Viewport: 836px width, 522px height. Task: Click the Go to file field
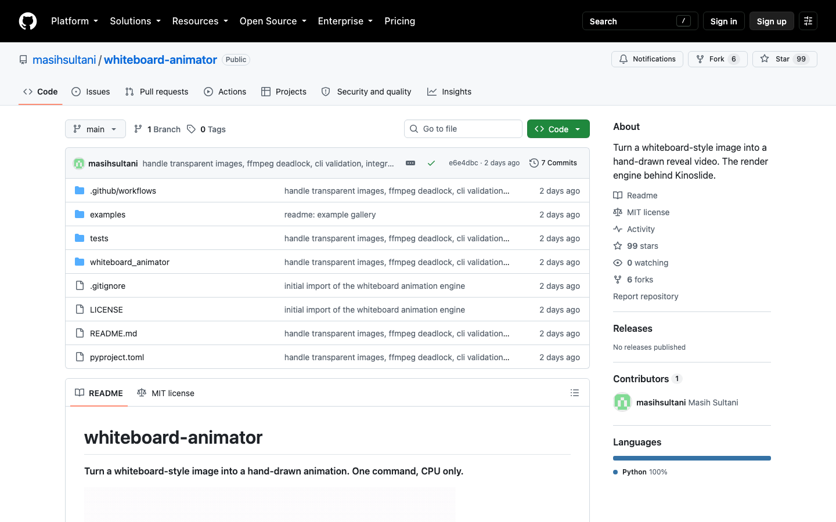(x=463, y=129)
